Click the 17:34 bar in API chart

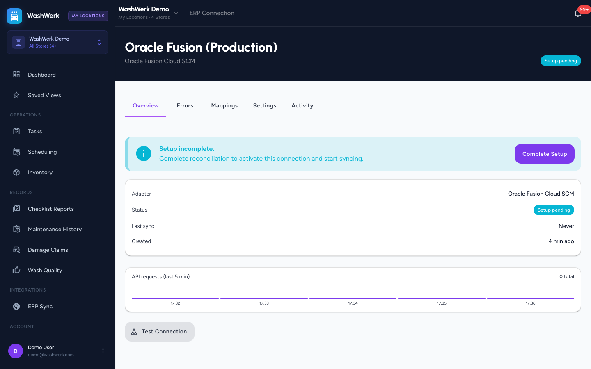point(353,298)
